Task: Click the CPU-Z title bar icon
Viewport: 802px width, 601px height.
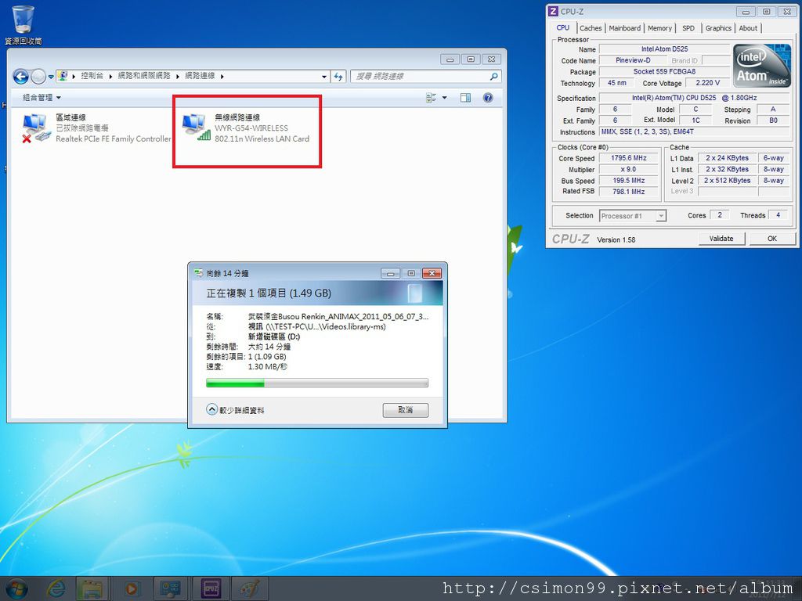Action: pyautogui.click(x=553, y=11)
